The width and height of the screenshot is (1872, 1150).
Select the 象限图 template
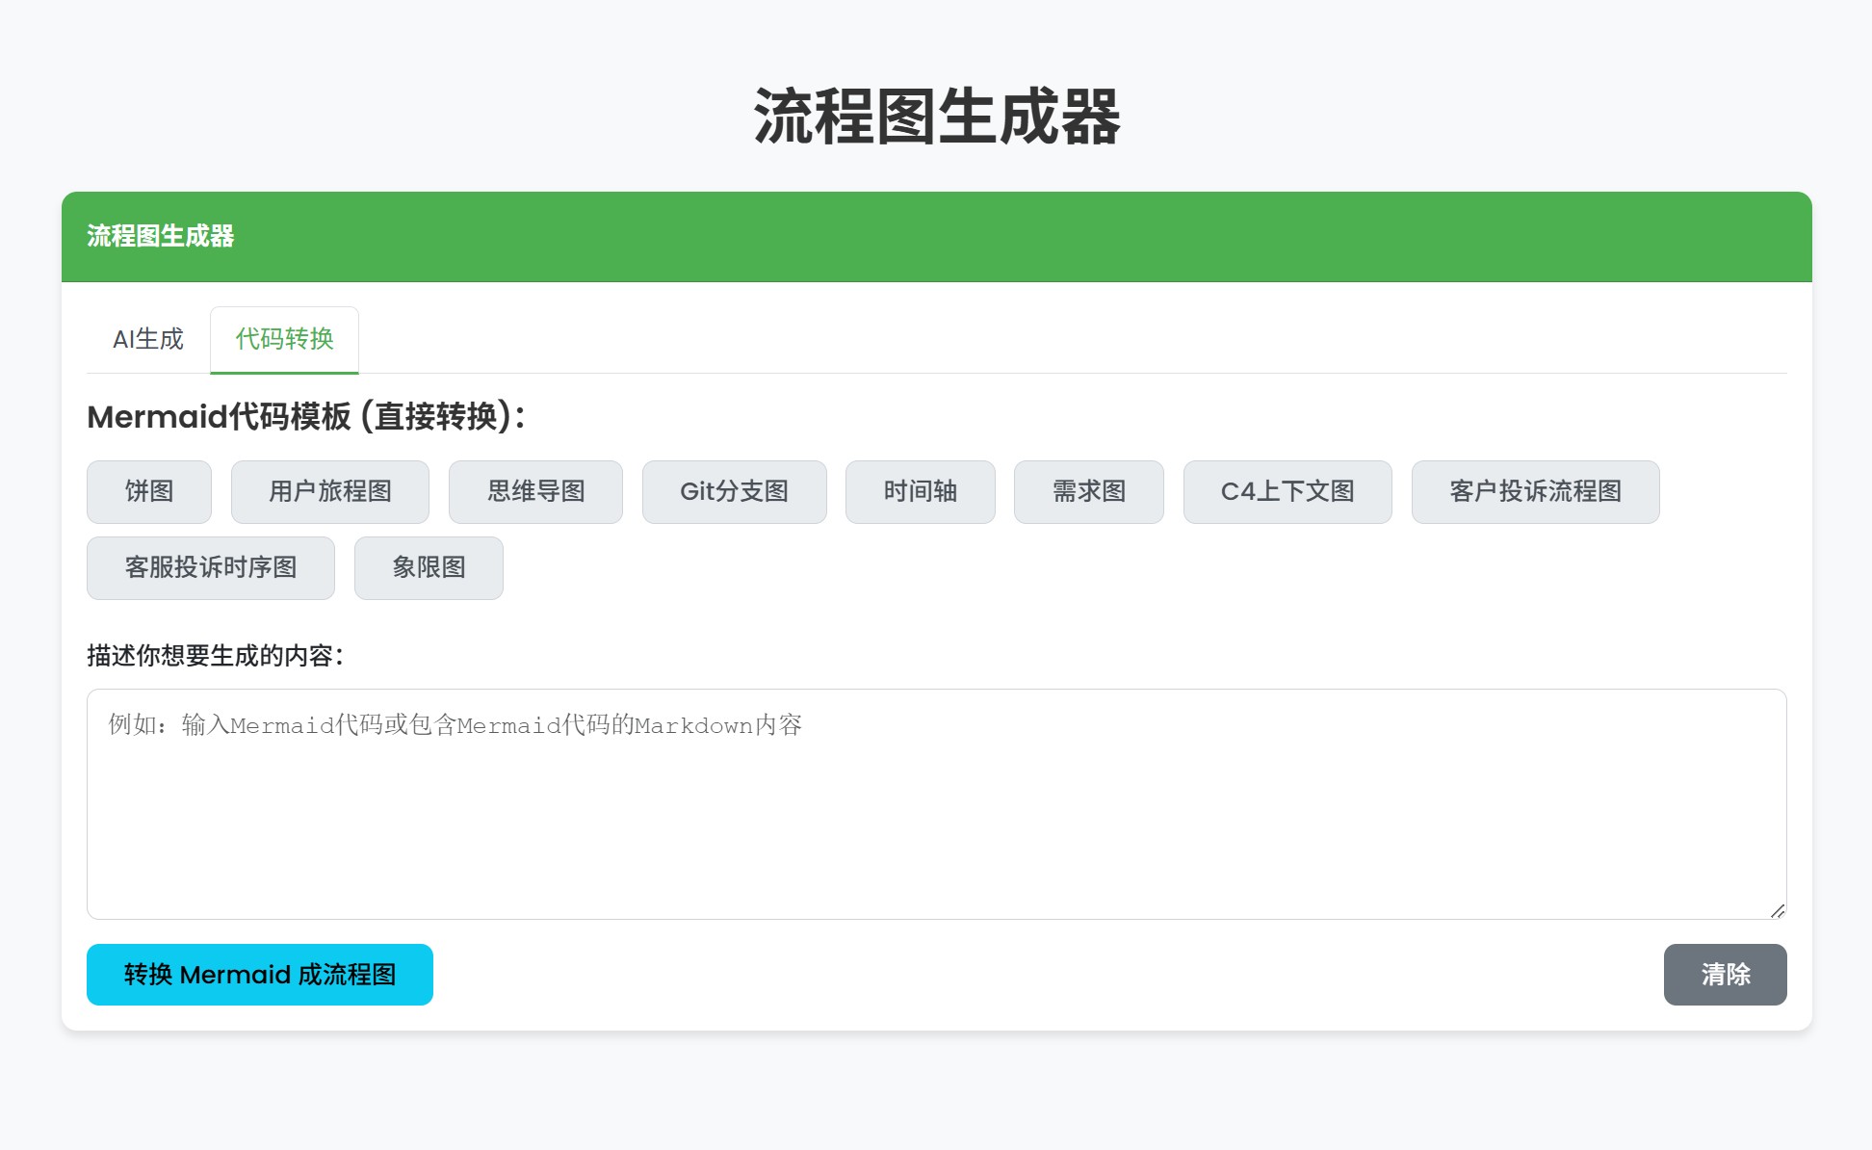click(428, 568)
